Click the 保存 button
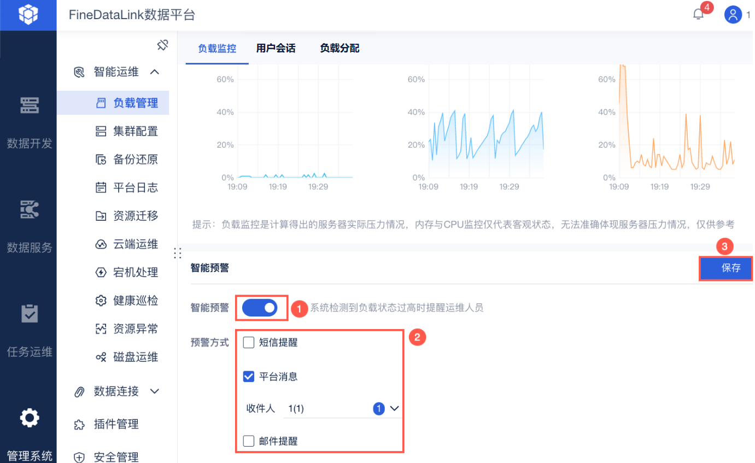The width and height of the screenshot is (755, 463). 726,268
